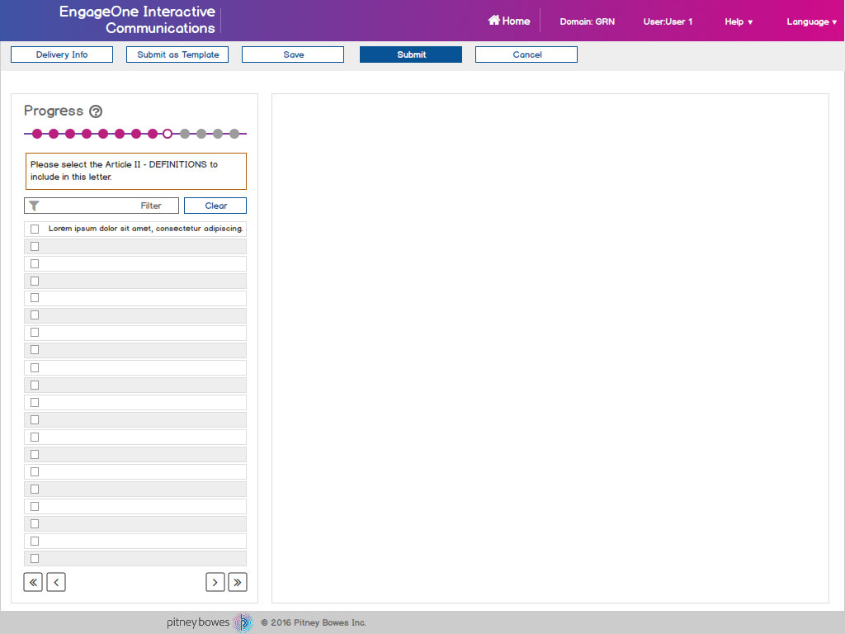Go to previous page of list
Image resolution: width=845 pixels, height=634 pixels.
tap(56, 582)
